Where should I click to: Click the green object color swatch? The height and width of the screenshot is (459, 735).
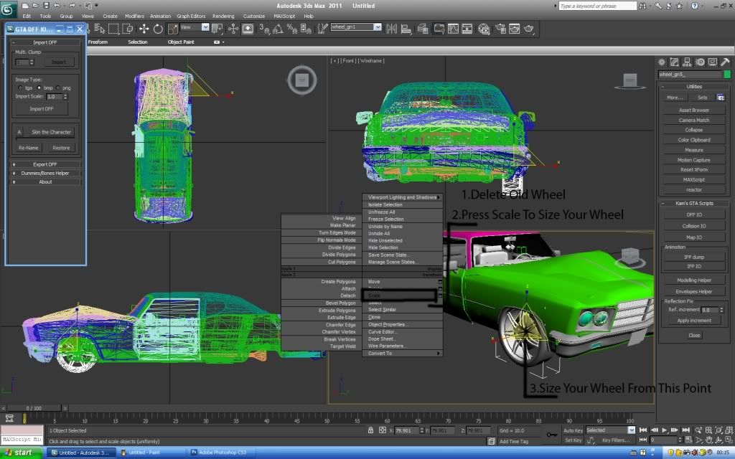click(727, 75)
